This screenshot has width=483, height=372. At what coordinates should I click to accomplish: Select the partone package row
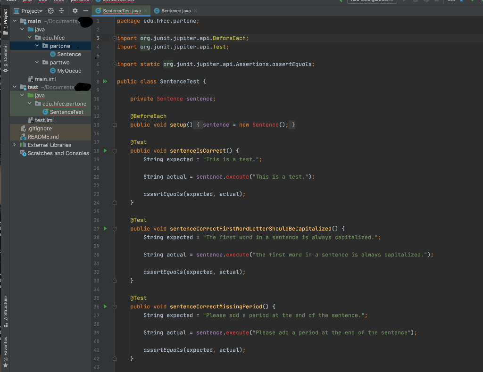tap(50, 46)
